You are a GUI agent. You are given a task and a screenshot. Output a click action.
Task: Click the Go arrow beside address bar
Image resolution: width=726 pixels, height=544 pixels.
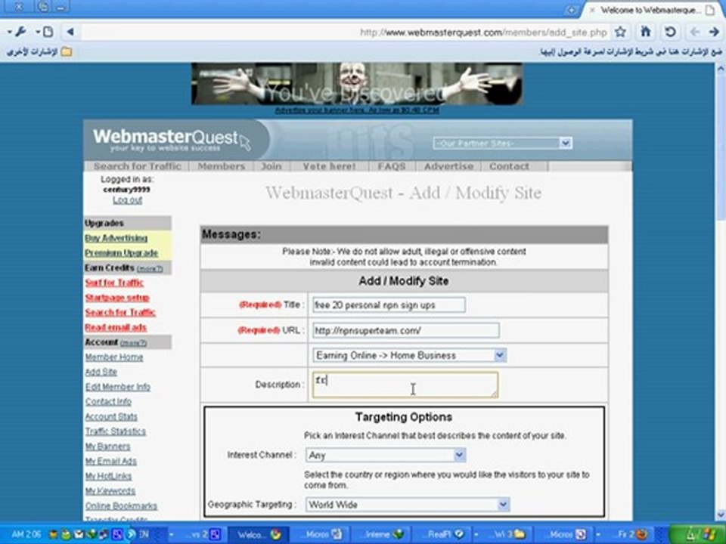tap(70, 32)
